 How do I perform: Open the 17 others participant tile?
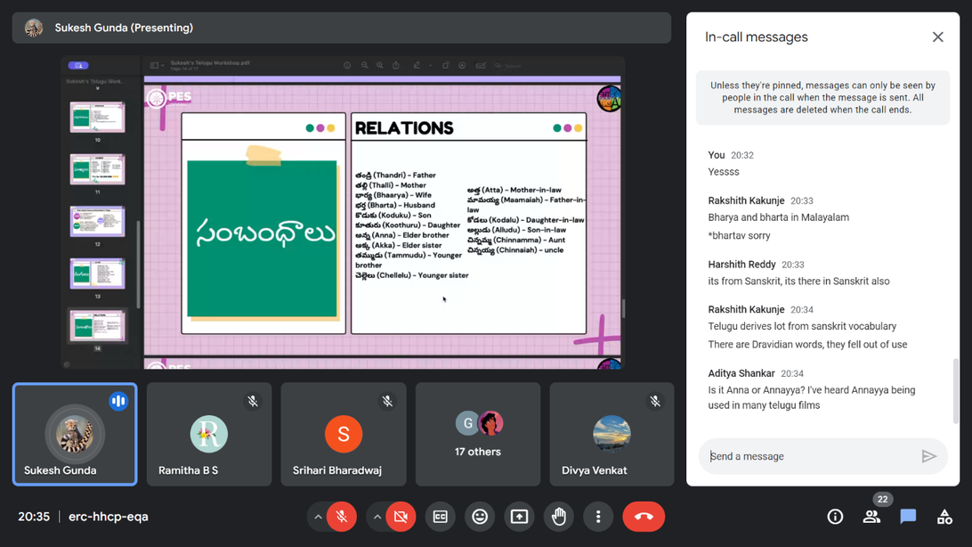[478, 435]
